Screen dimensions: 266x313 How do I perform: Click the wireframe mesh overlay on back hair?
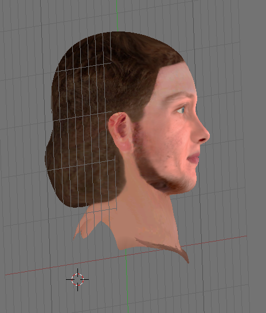pos(84,120)
